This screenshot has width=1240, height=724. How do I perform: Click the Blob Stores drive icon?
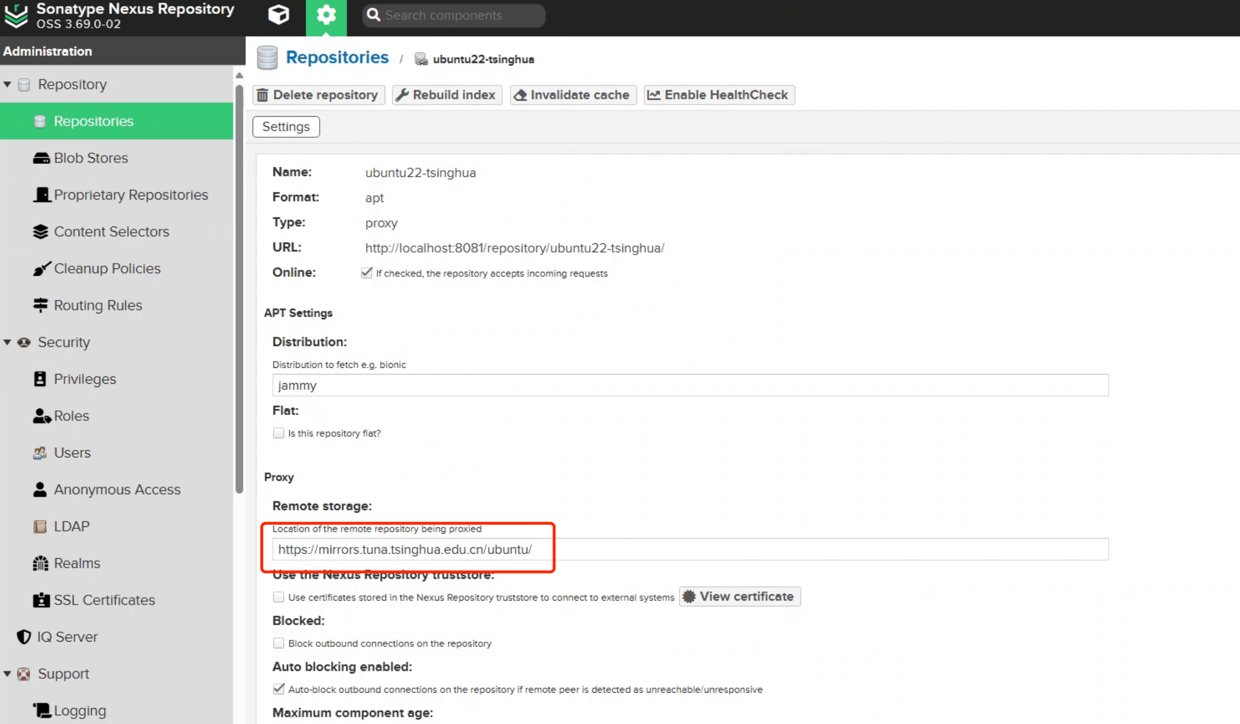click(x=41, y=158)
